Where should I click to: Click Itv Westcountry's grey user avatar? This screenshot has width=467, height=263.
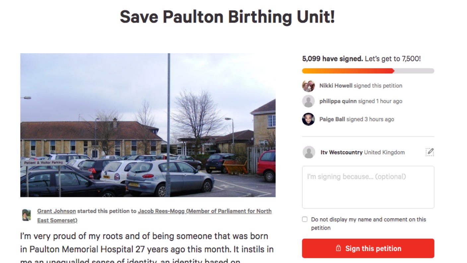pos(309,152)
